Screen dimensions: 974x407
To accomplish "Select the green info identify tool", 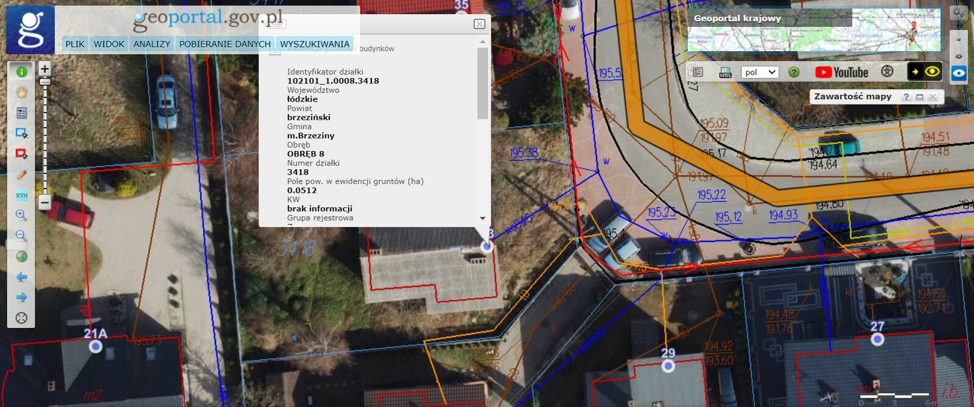I will tap(22, 72).
